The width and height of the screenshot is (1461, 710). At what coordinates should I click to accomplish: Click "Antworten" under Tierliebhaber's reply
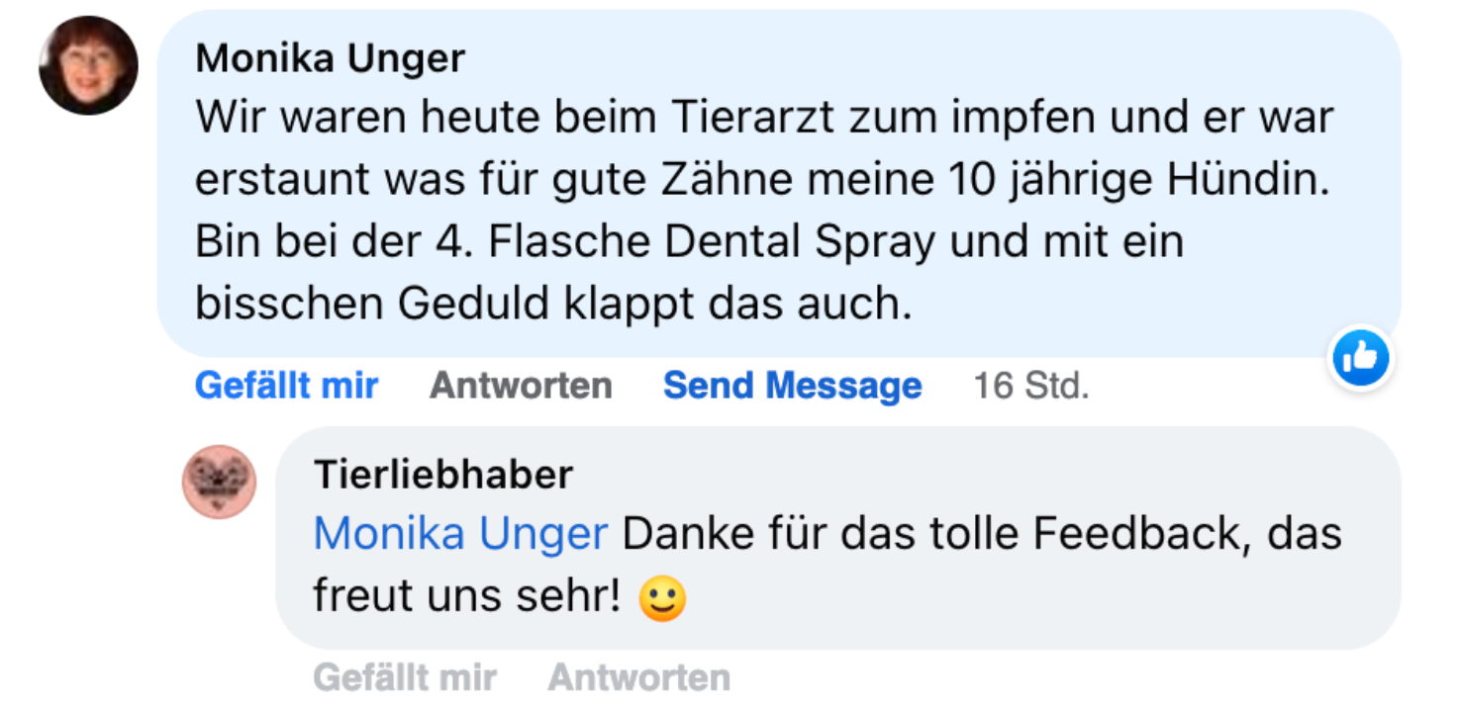click(639, 678)
